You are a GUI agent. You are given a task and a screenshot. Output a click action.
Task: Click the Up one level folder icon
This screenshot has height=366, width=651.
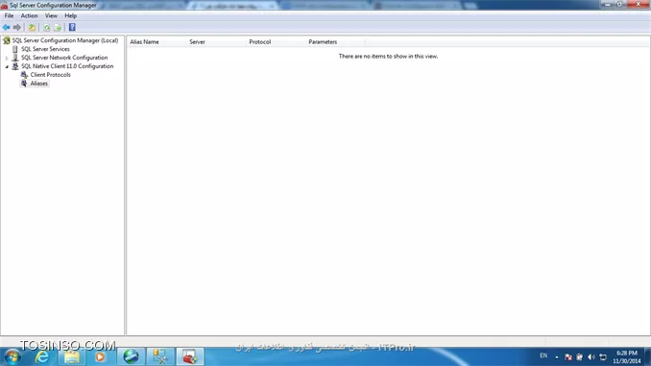(x=32, y=28)
